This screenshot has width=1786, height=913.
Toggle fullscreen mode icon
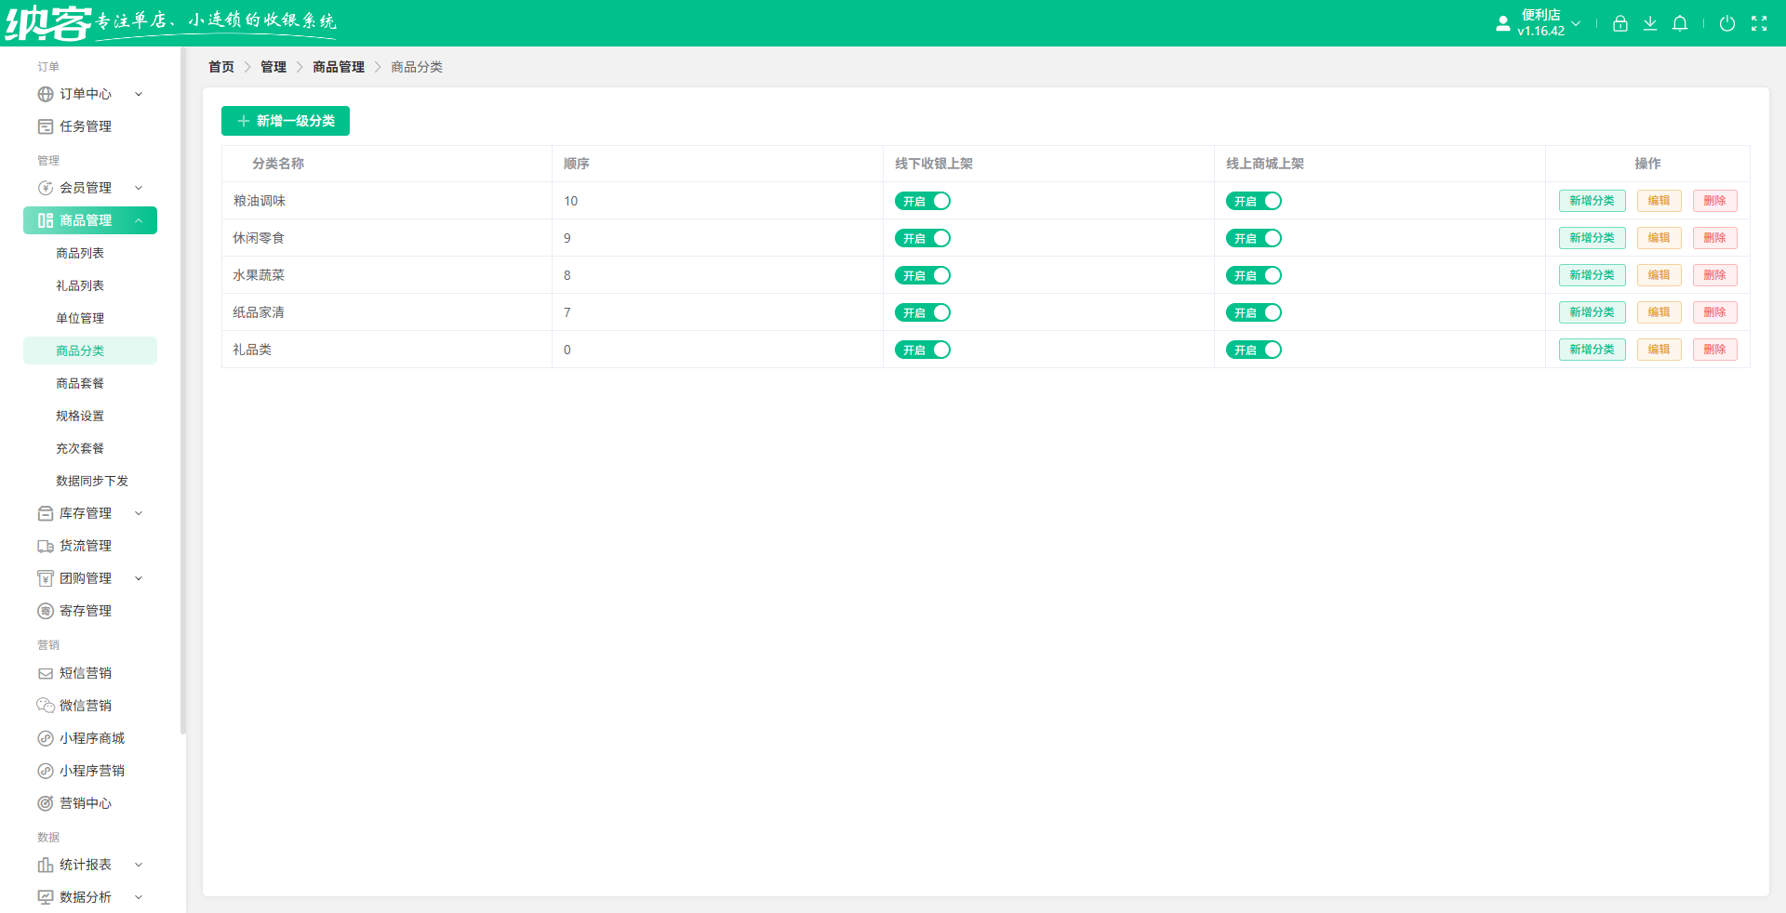point(1759,23)
